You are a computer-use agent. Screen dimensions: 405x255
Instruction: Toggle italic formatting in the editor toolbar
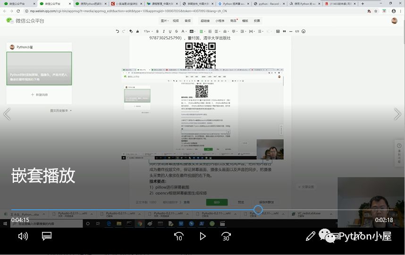pyautogui.click(x=164, y=31)
